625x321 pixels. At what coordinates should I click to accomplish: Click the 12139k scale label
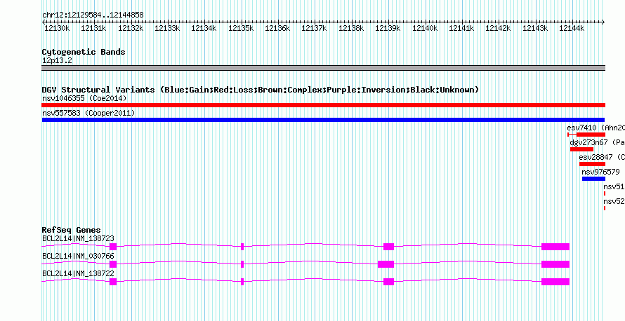coord(388,28)
